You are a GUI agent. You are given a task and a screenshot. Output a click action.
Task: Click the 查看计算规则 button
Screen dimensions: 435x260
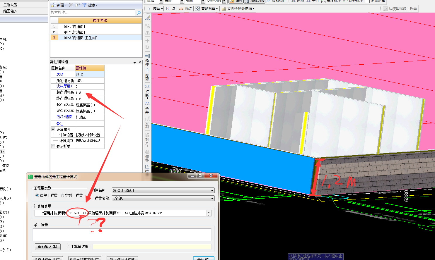(47, 259)
